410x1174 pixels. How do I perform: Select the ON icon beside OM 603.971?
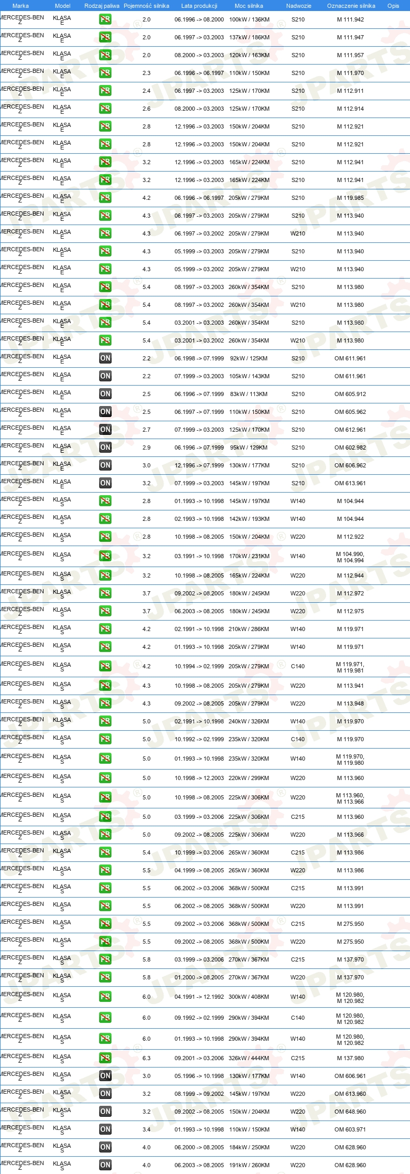click(x=105, y=1129)
